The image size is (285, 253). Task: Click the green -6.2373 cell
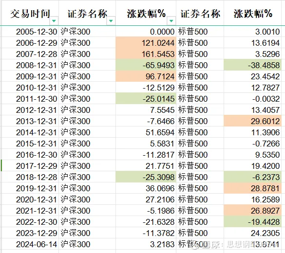click(x=253, y=177)
